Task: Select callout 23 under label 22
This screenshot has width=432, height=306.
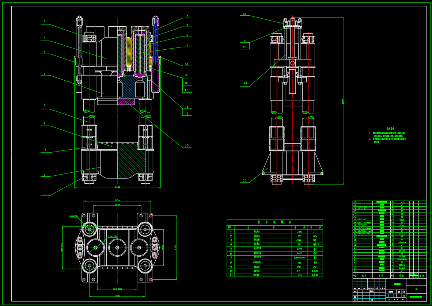Action: click(245, 47)
